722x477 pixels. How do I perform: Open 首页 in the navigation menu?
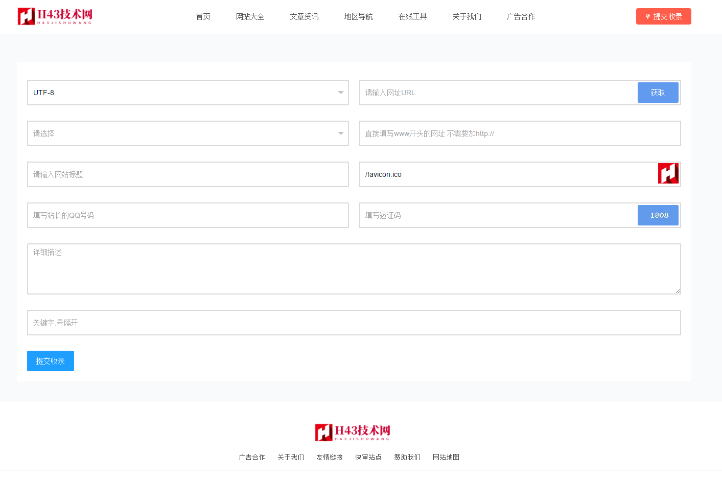coord(203,16)
